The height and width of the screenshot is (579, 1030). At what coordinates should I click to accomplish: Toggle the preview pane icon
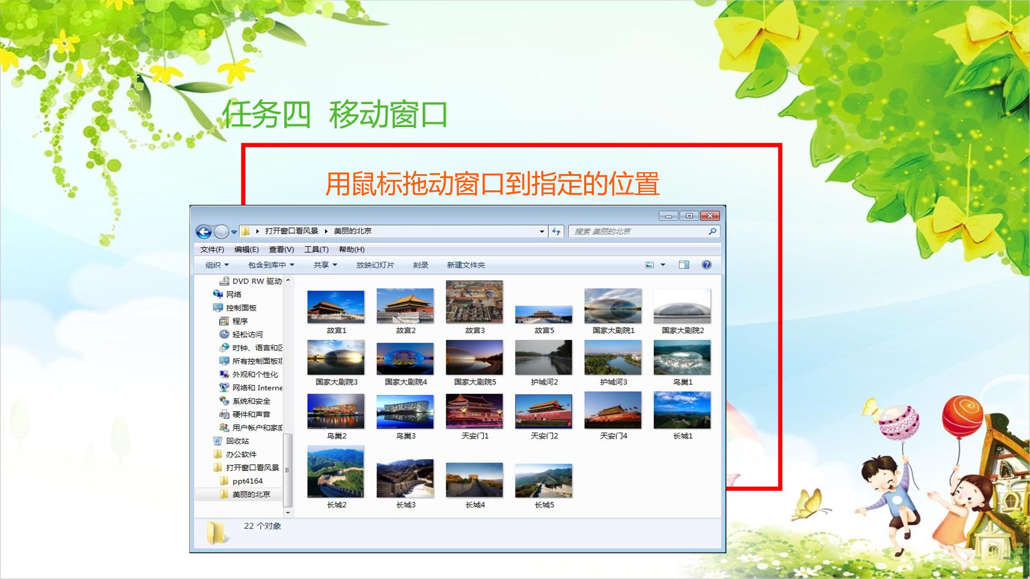click(684, 265)
